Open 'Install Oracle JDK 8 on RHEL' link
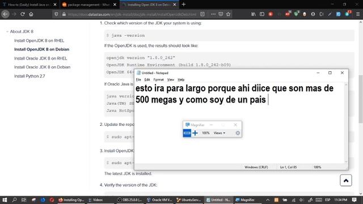The image size is (363, 204). click(40, 58)
